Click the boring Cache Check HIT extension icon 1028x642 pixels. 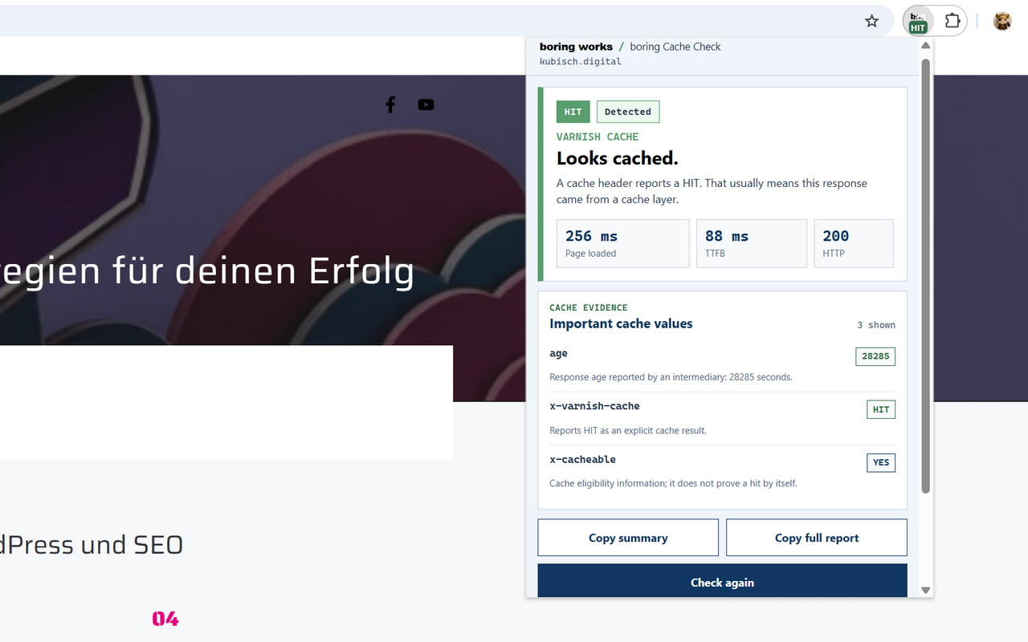[918, 22]
